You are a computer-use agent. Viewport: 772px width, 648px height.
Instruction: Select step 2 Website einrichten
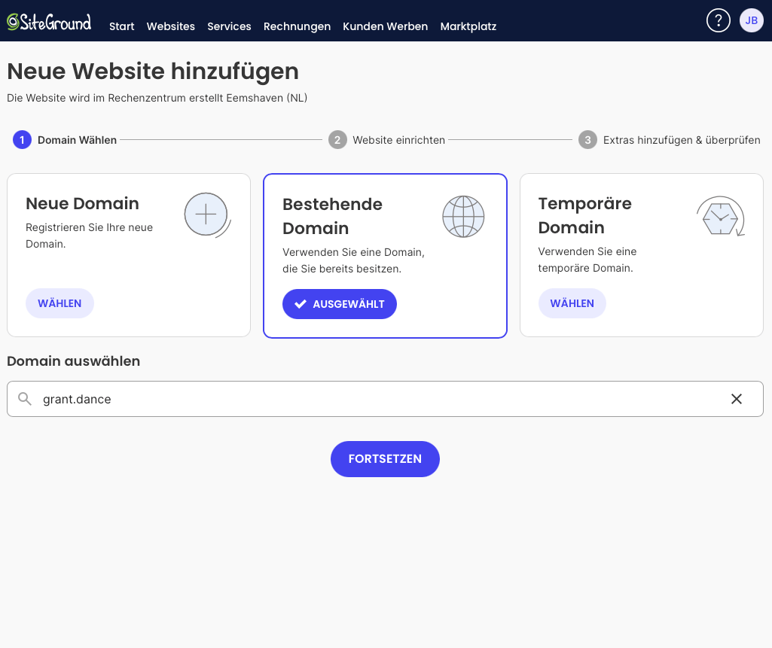[x=386, y=140]
